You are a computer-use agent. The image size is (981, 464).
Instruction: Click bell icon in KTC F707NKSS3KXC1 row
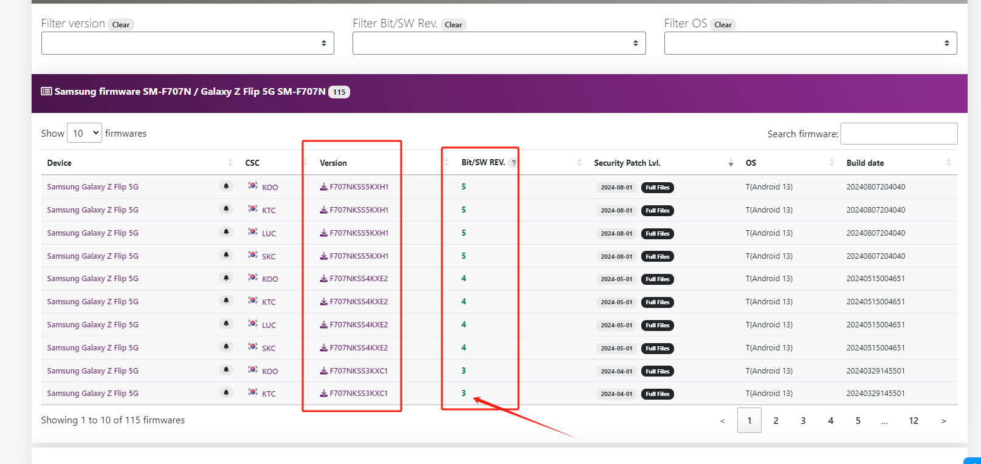(226, 393)
